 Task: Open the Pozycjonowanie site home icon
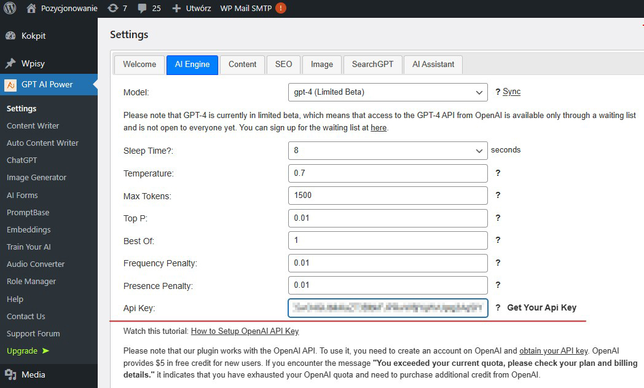(x=31, y=8)
